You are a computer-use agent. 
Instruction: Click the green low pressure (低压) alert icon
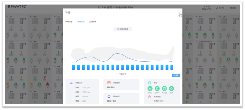click(150, 89)
